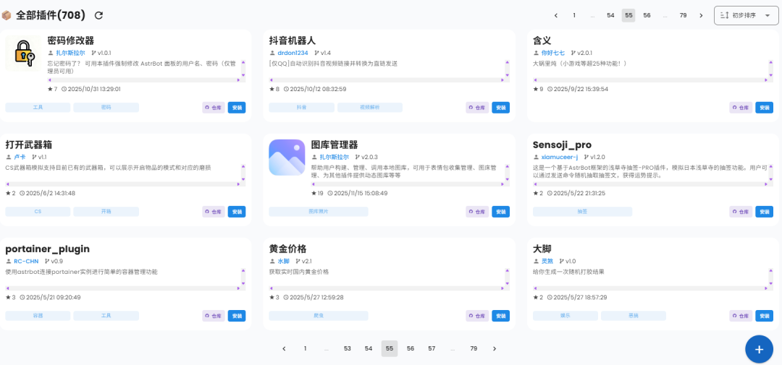The width and height of the screenshot is (782, 365).
Task: Open author link 扎尔斯拉尔 on 密码修改器
Action: click(70, 53)
